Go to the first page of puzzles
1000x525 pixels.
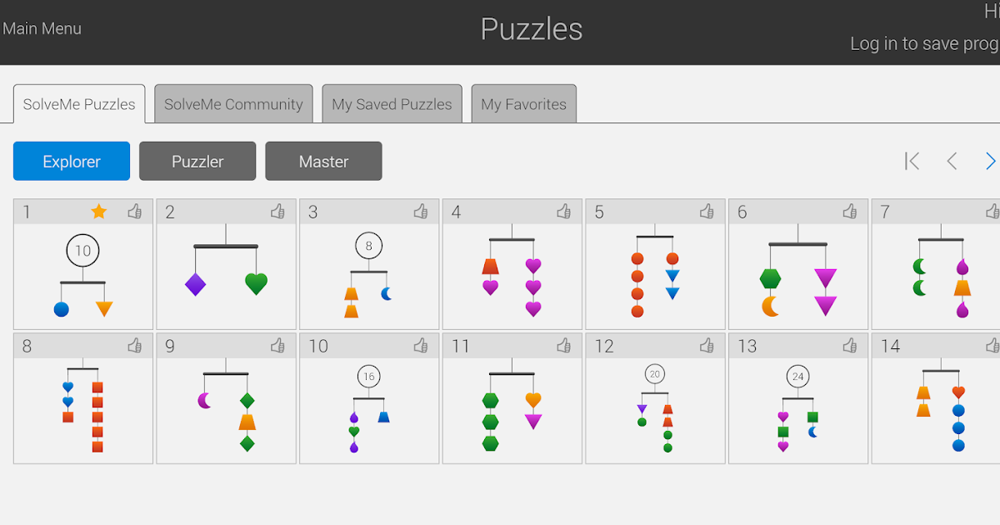point(912,161)
